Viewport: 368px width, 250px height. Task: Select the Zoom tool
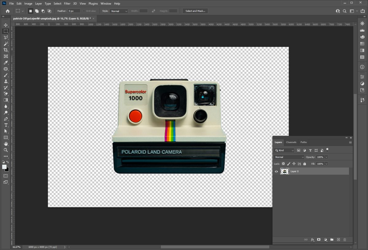coord(6,150)
